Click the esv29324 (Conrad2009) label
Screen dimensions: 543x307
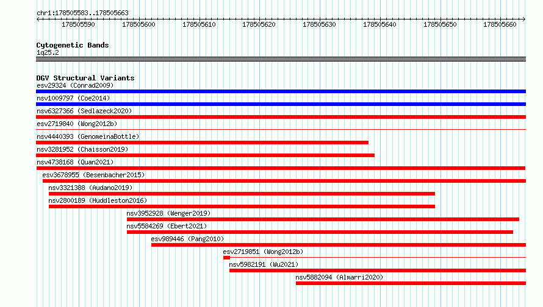(75, 85)
